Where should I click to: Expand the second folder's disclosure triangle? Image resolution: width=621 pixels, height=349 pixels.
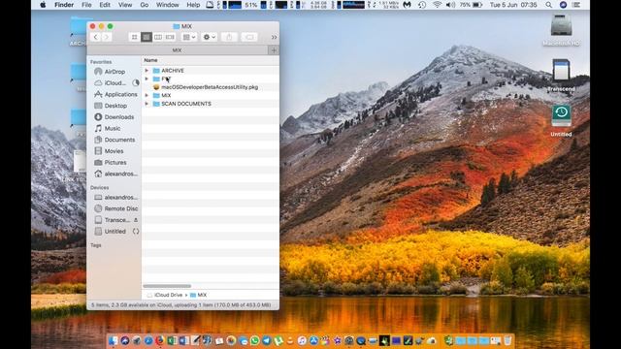click(147, 79)
